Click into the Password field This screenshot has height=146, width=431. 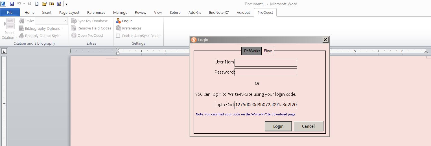pyautogui.click(x=266, y=72)
